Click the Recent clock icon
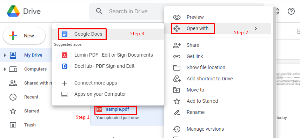300x138 pixels. [x=13, y=97]
